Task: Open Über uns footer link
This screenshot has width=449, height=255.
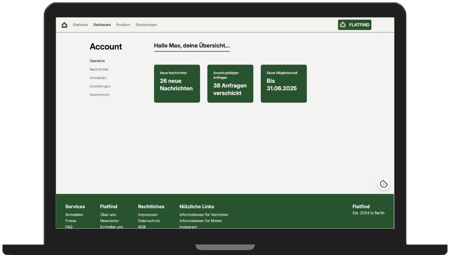Action: click(108, 215)
